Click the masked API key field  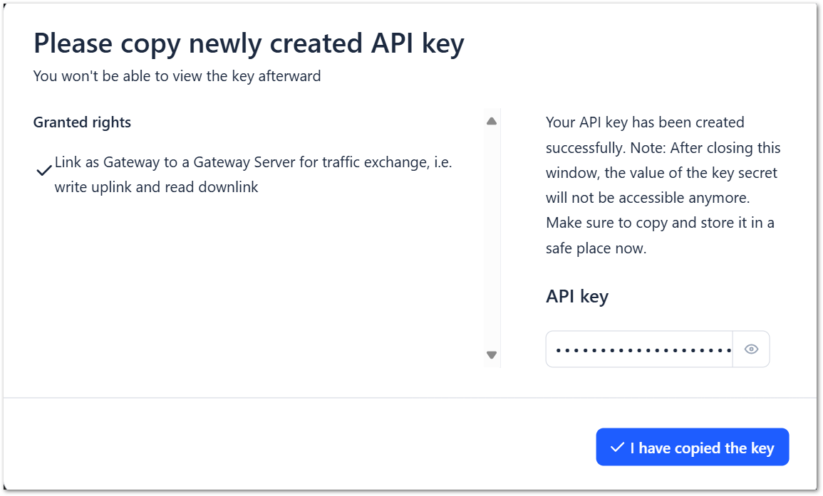639,349
